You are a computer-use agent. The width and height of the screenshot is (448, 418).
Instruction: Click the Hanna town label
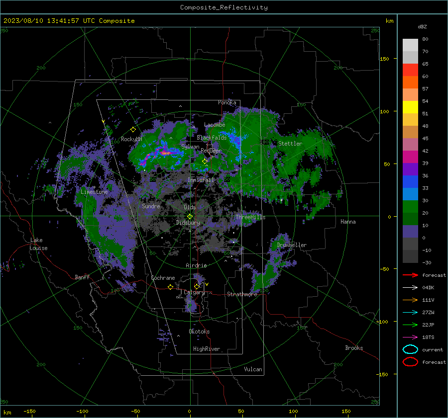point(348,222)
